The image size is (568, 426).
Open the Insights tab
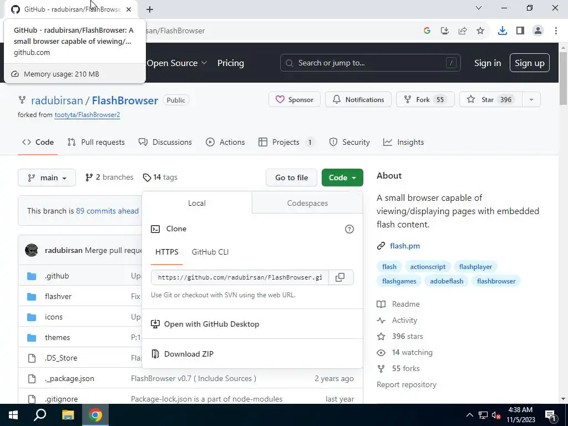coord(404,143)
